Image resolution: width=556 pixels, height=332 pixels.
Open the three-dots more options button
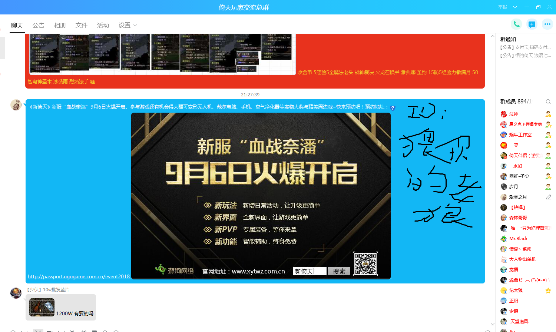click(x=547, y=24)
